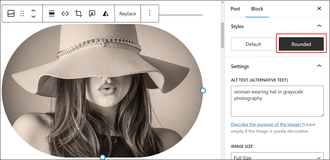Viewport: 330px width, 160px height.
Task: Switch to the Block tab
Action: [x=257, y=9]
